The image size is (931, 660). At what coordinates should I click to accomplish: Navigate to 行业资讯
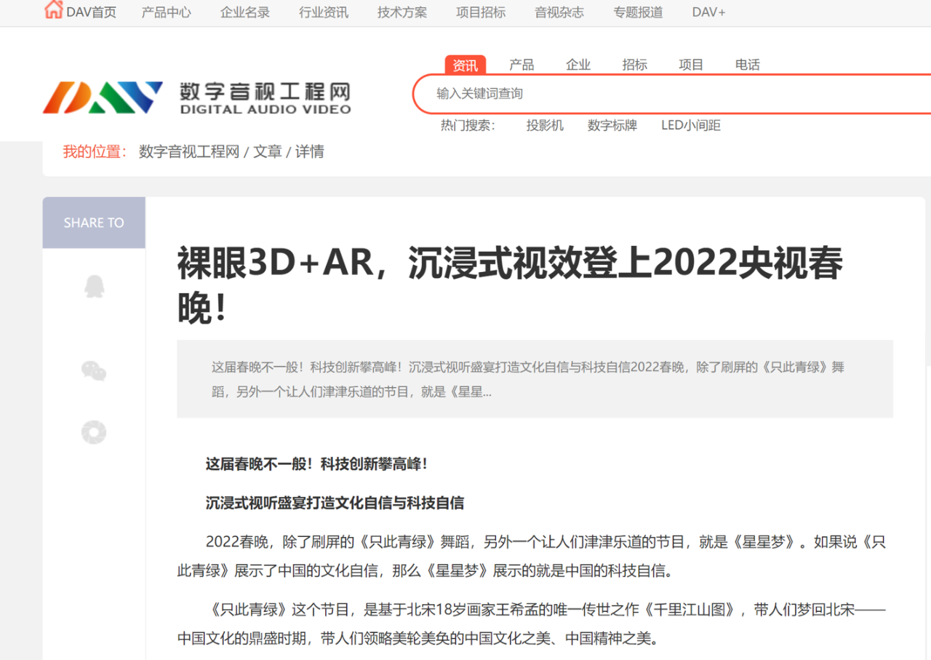coord(323,12)
